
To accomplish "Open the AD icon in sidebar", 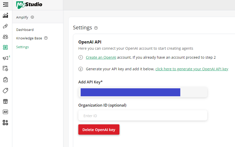I will point(5,112).
